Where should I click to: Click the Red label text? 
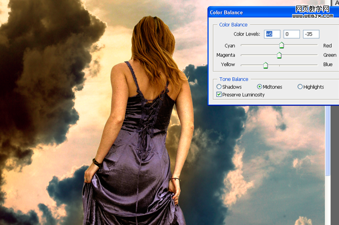327,46
